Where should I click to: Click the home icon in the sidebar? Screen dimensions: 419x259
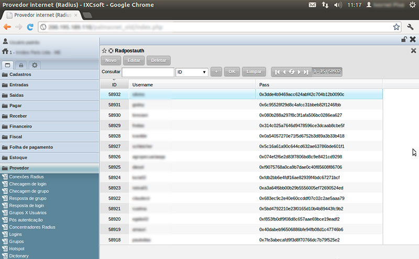5,51
